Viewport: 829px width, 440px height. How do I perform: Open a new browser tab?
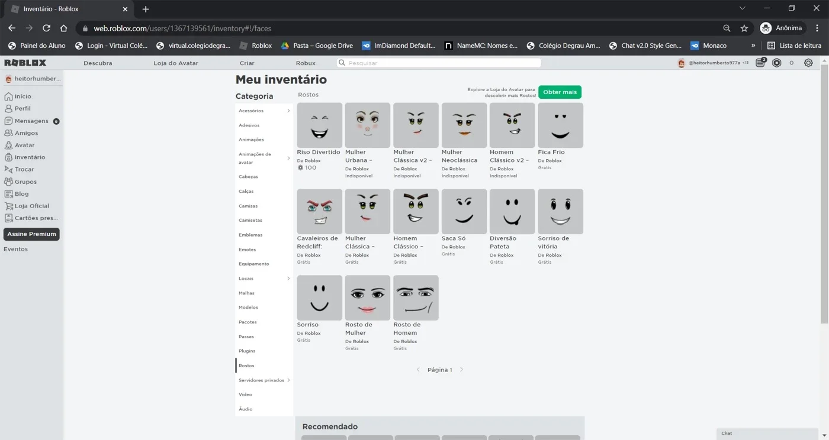[146, 9]
